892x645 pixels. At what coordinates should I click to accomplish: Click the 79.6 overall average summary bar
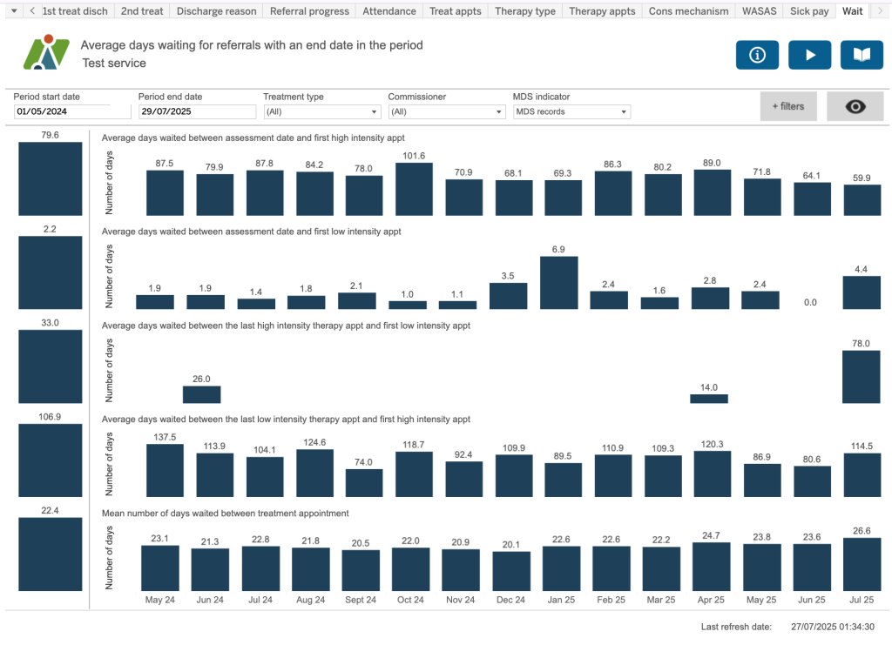point(51,178)
